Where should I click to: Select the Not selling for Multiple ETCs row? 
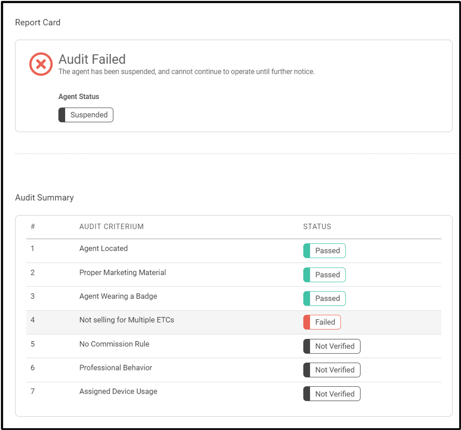(x=234, y=322)
